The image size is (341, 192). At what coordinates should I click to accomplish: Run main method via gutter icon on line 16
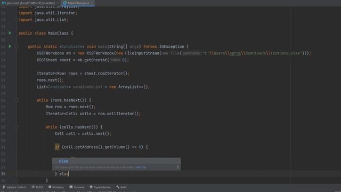click(10, 46)
